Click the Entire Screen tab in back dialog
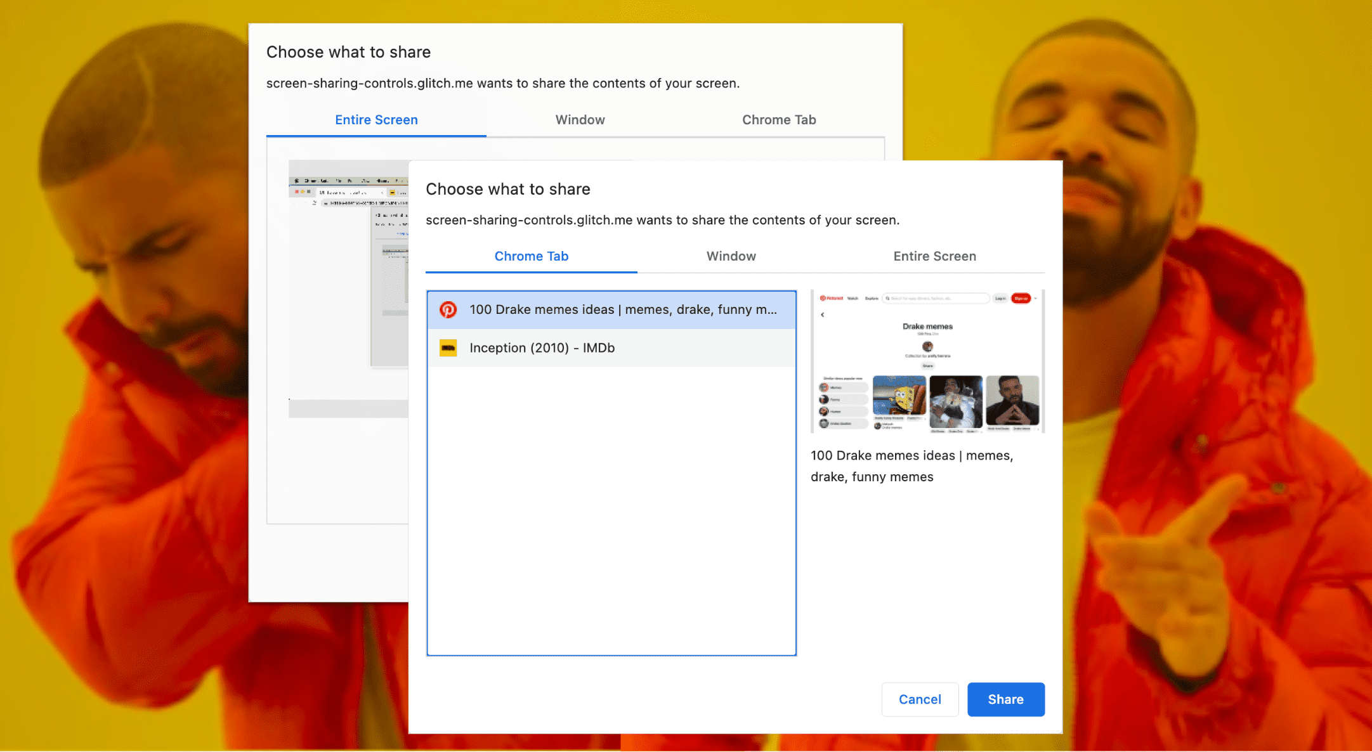Viewport: 1372px width, 752px height. 376,117
